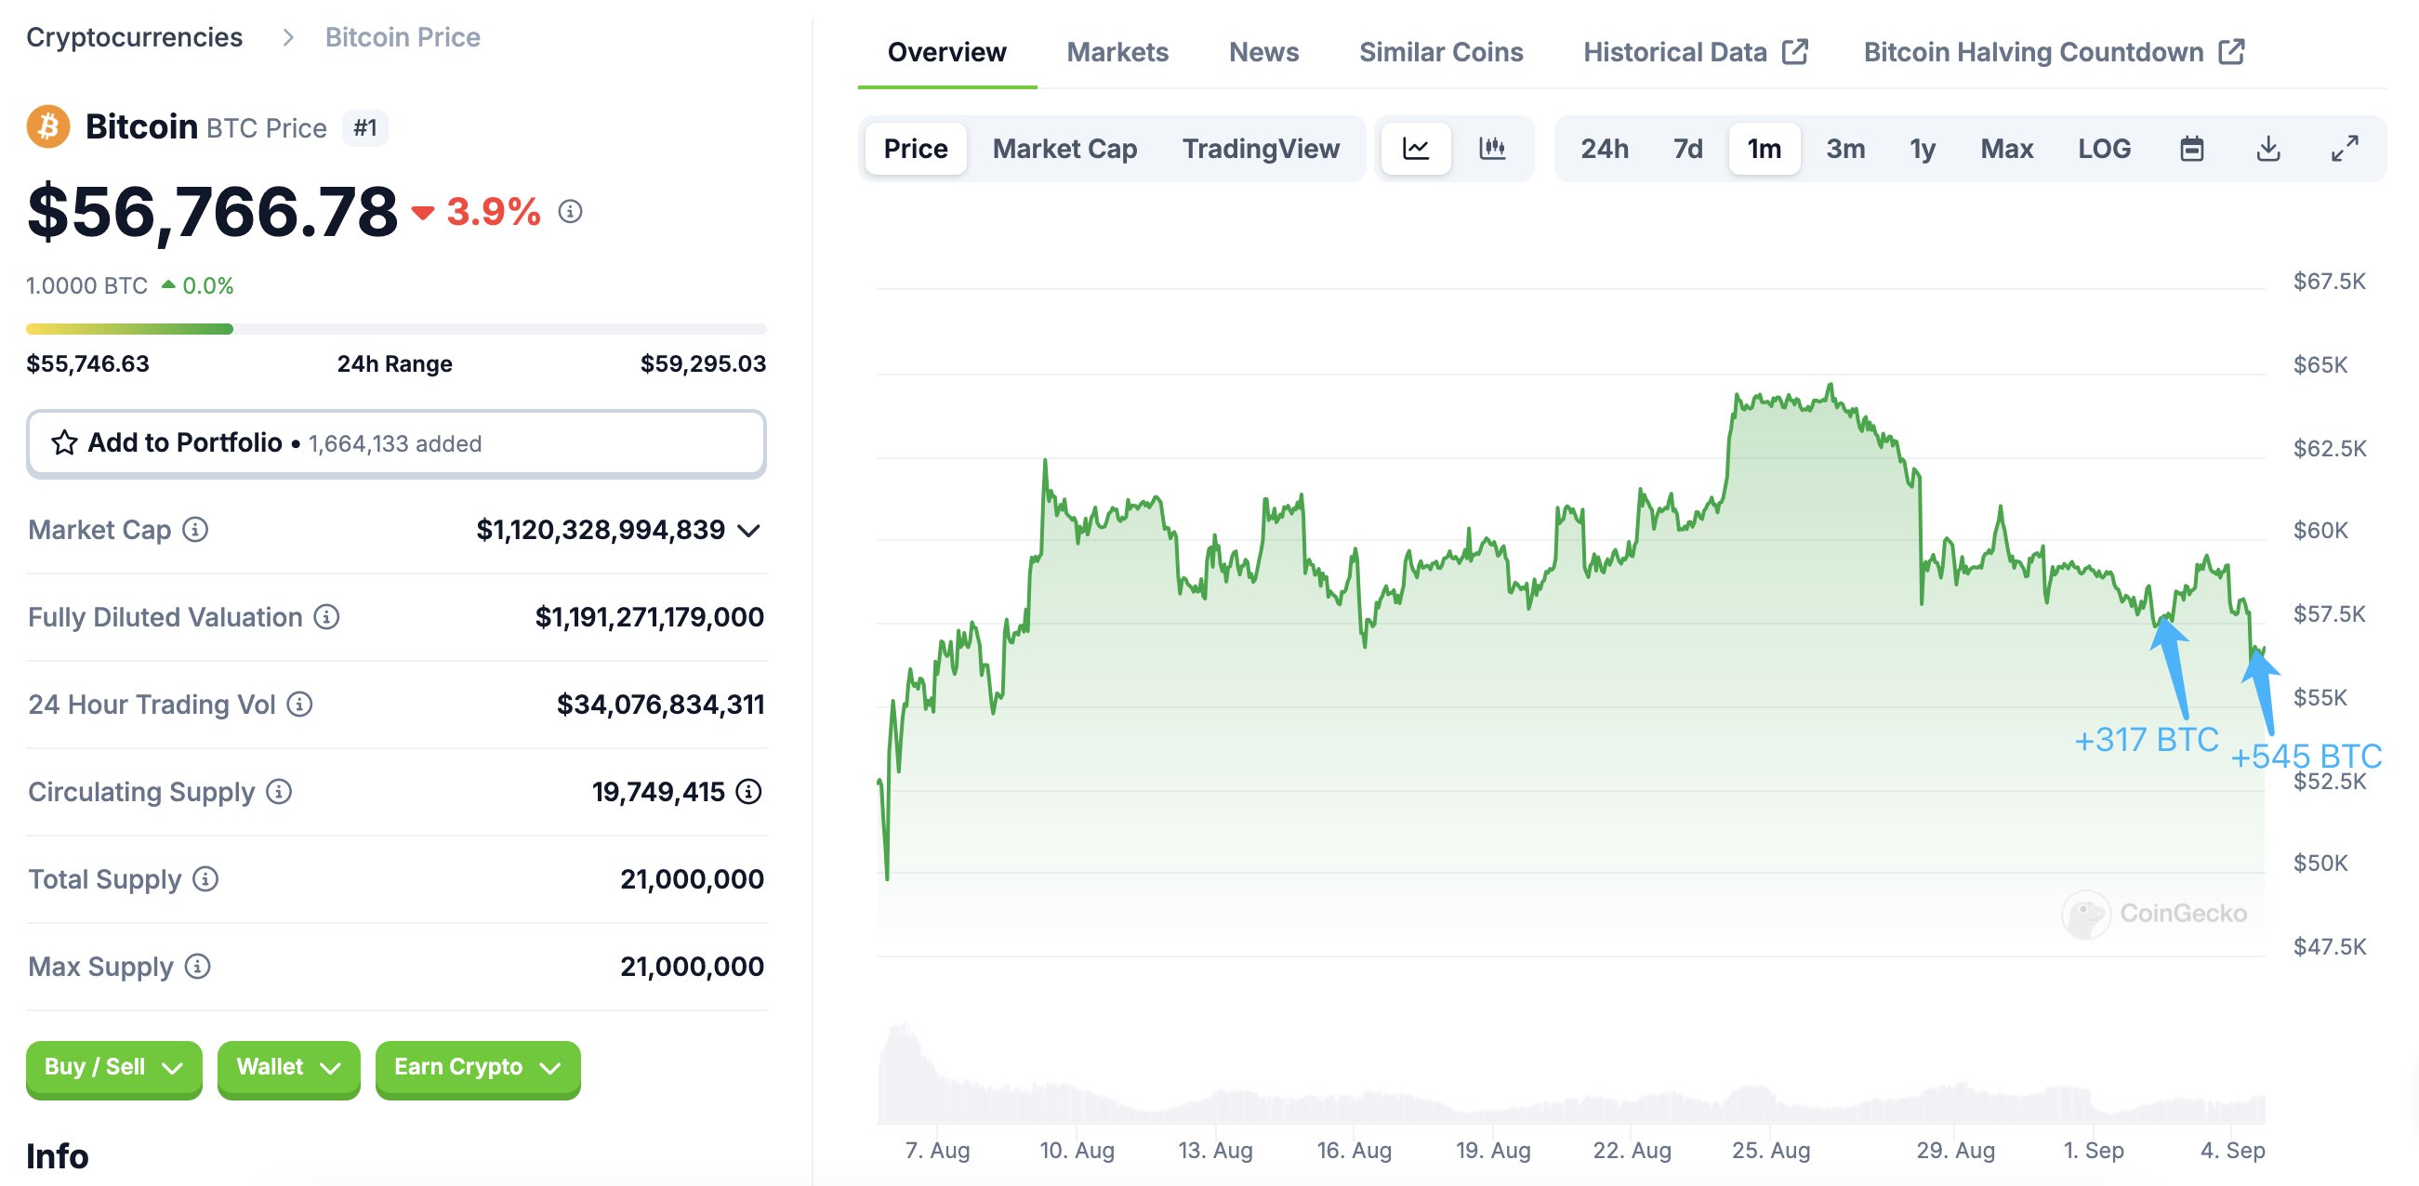
Task: Switch to line chart view icon
Action: tap(1416, 149)
